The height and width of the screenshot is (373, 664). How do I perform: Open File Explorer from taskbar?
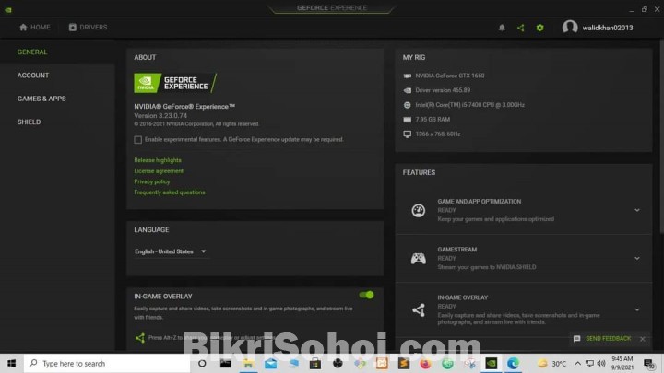click(x=248, y=363)
